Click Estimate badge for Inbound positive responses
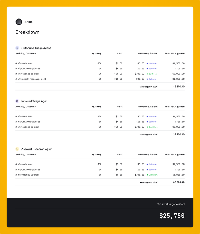The image size is (200, 234). click(151, 122)
